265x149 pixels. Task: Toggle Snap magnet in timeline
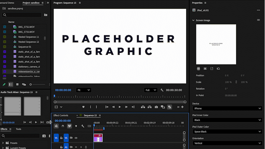63,126
